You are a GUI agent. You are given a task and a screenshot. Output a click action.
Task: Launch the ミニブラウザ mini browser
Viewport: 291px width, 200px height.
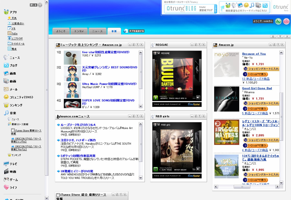[15, 38]
